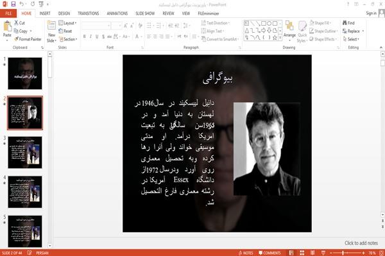This screenshot has width=385, height=256.
Task: Select slide 1 thumbnail
Action: [25, 73]
